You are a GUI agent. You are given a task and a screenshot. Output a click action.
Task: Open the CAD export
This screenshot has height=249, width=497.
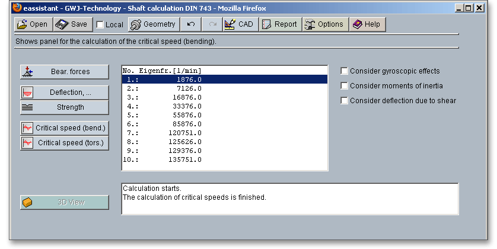(239, 24)
